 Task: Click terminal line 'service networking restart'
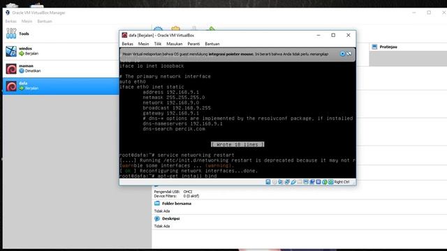[x=196, y=155]
